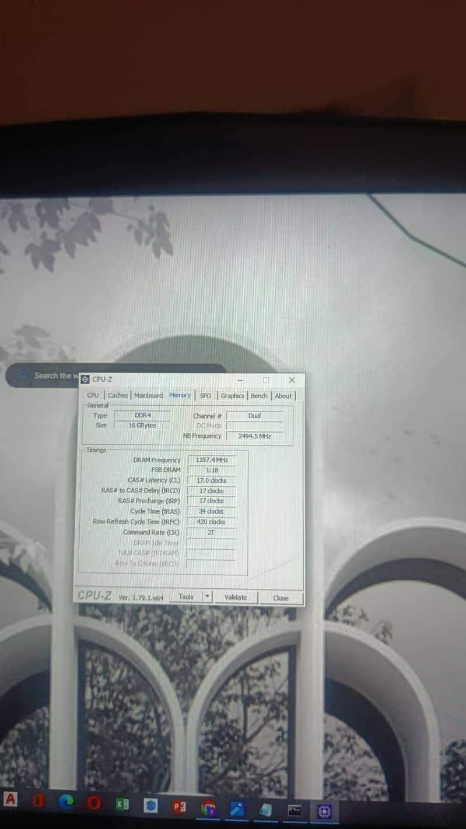Image resolution: width=466 pixels, height=829 pixels.
Task: Open the command prompt taskbar icon
Action: tap(296, 810)
